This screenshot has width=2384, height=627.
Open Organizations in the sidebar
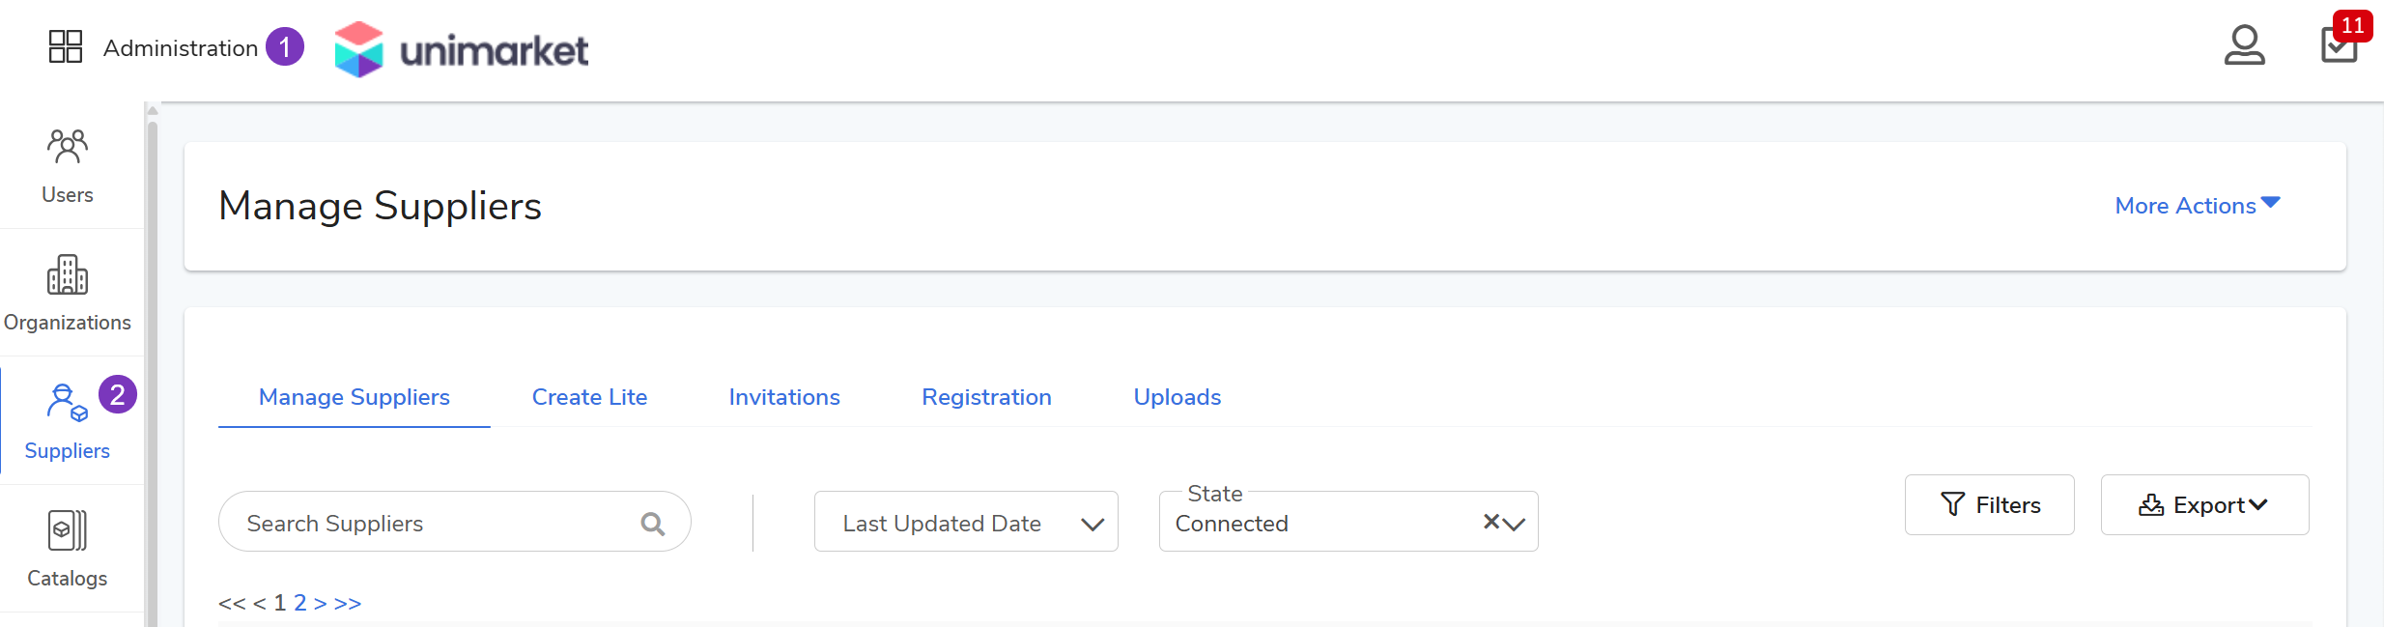[68, 293]
